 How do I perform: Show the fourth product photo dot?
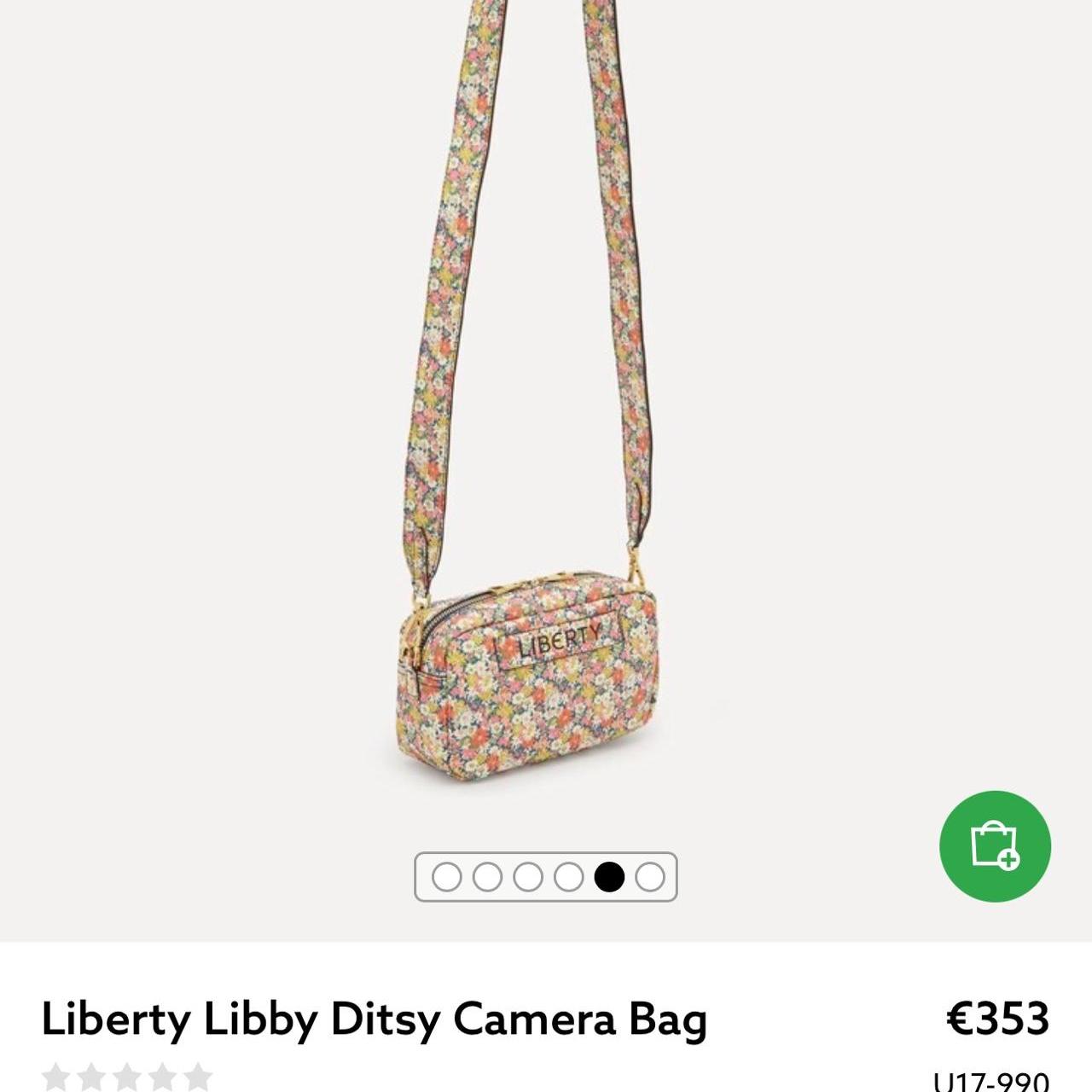[x=568, y=876]
